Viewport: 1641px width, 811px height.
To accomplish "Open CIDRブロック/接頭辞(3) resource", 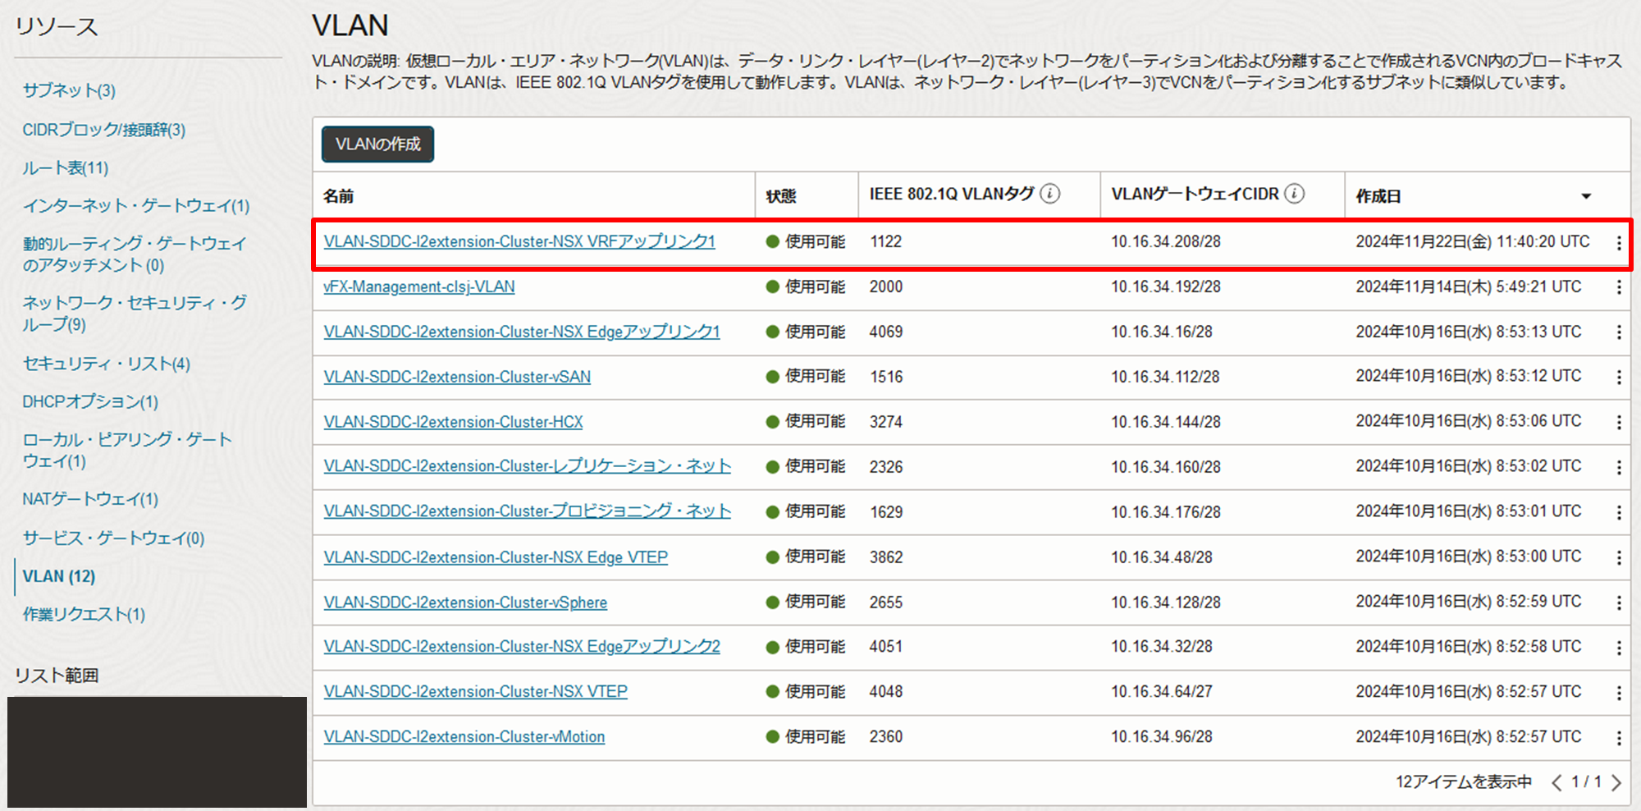I will 104,130.
